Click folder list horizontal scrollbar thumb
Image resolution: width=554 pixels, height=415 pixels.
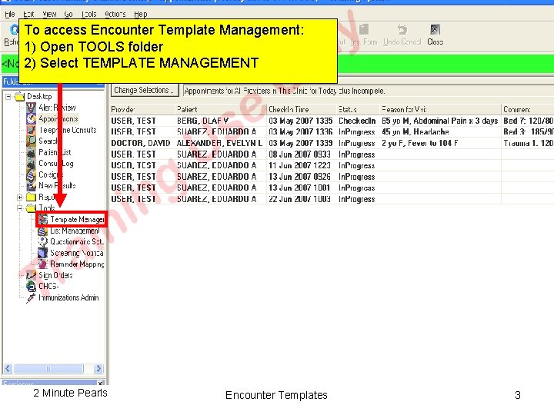[x=48, y=369]
